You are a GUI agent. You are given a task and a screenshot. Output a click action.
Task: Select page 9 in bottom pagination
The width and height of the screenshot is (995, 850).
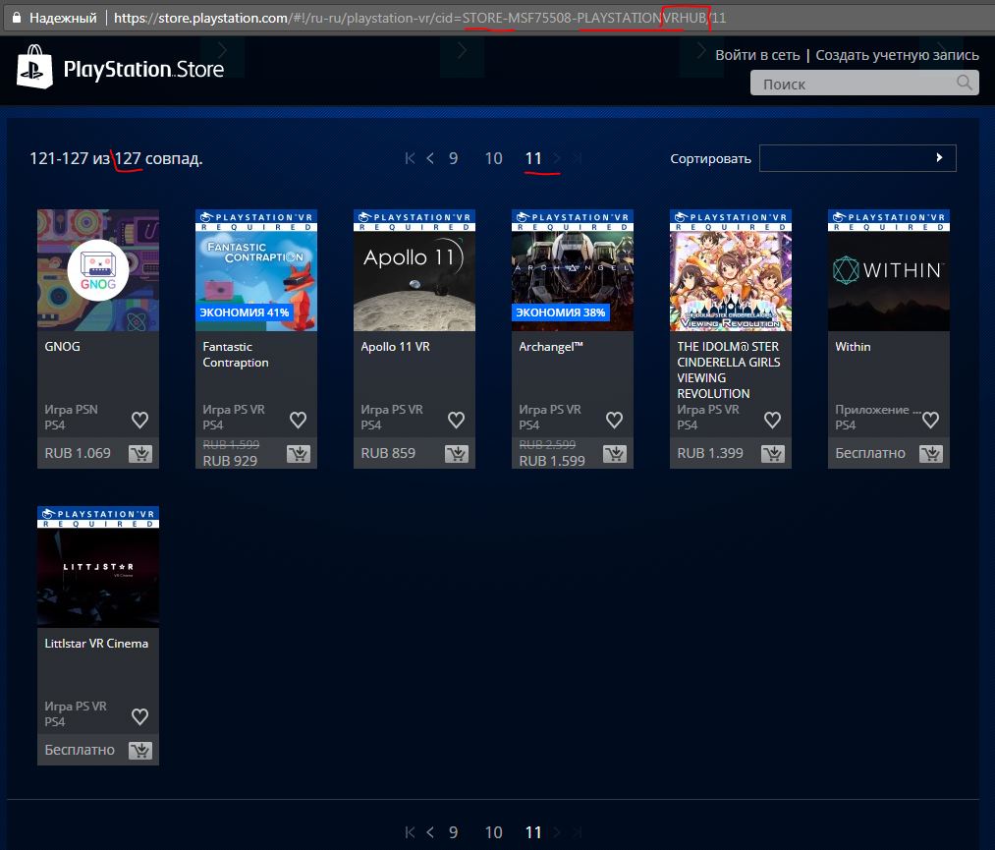point(453,832)
